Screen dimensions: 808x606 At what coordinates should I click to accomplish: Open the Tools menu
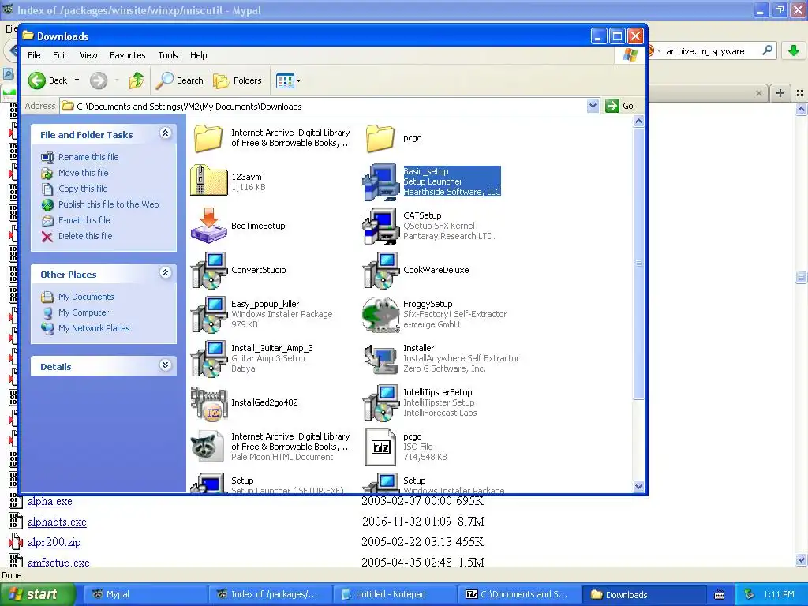tap(167, 55)
